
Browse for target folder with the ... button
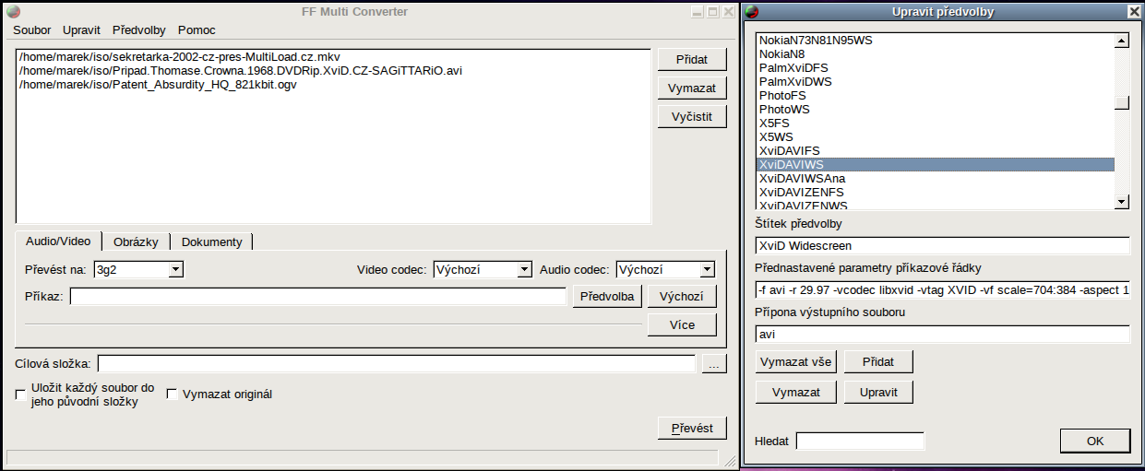pos(714,365)
